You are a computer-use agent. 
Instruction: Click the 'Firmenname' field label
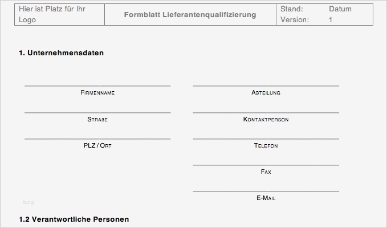pos(97,92)
